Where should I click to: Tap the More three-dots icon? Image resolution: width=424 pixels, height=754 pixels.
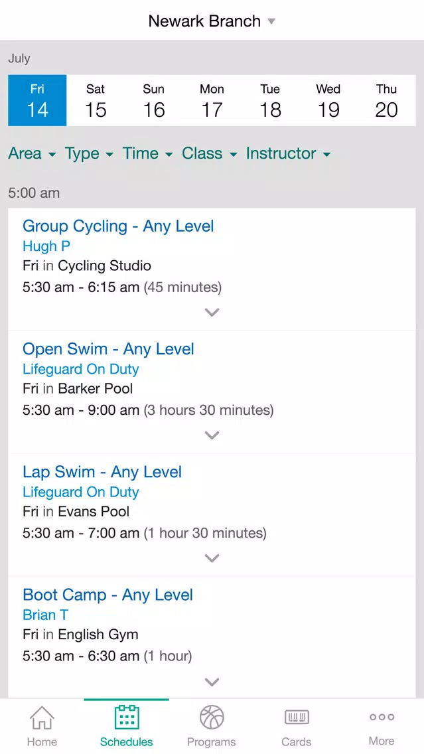[382, 717]
